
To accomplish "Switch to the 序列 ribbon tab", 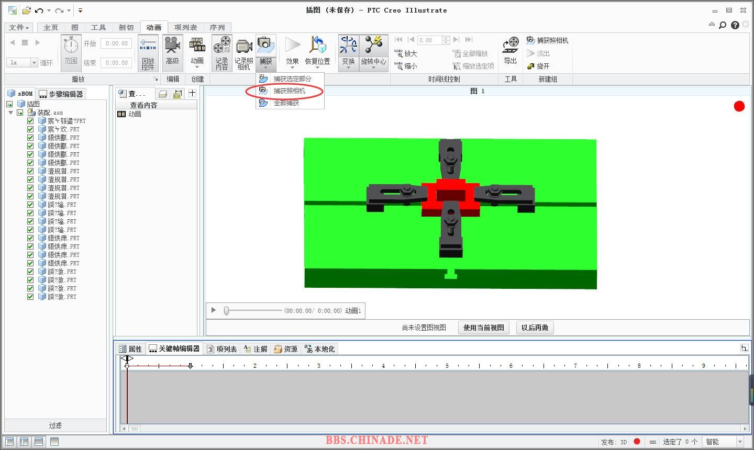I will click(x=217, y=27).
